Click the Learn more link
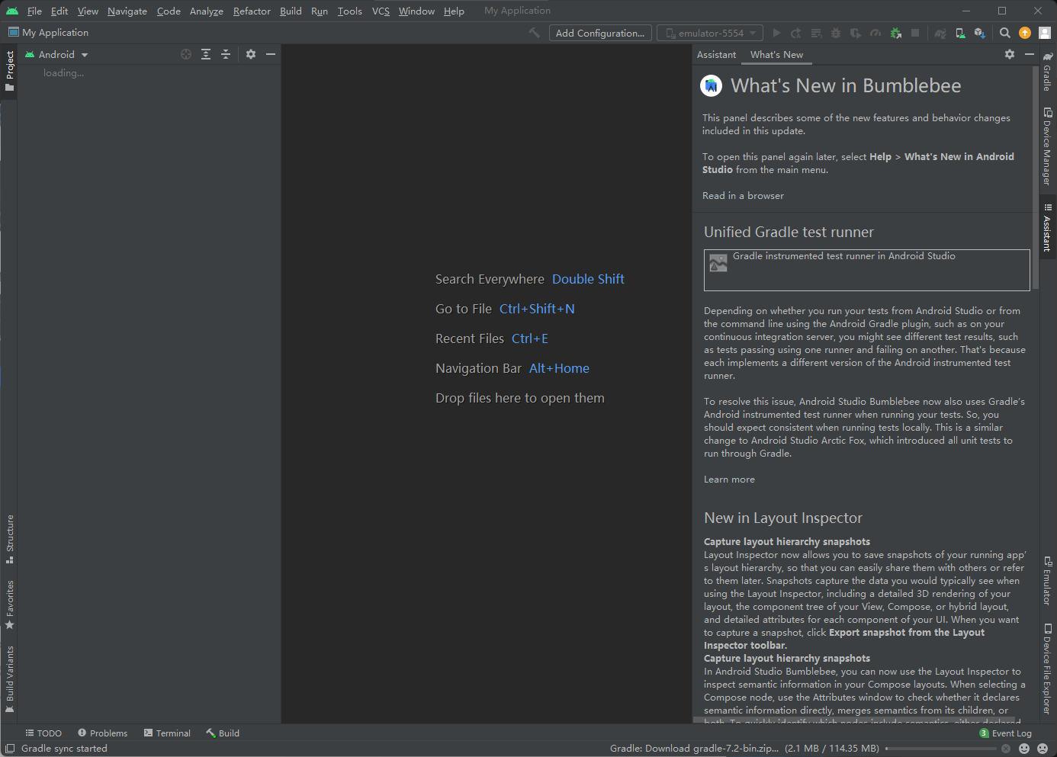Viewport: 1057px width, 757px height. [x=729, y=480]
